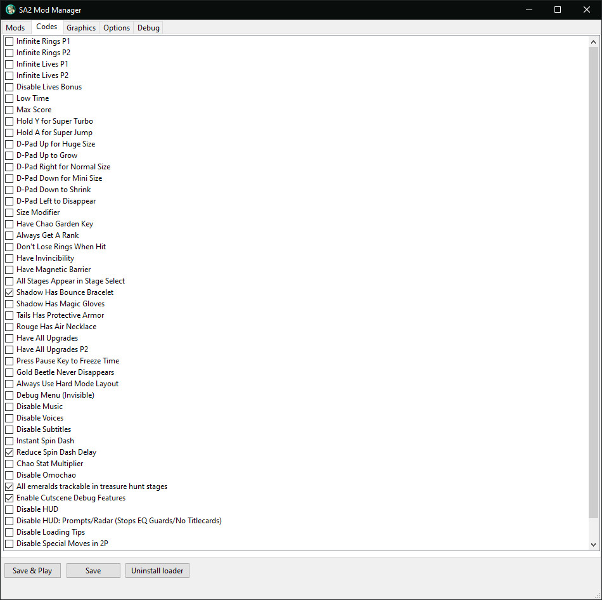The image size is (602, 600).
Task: Open the Graphics tab
Action: click(81, 28)
